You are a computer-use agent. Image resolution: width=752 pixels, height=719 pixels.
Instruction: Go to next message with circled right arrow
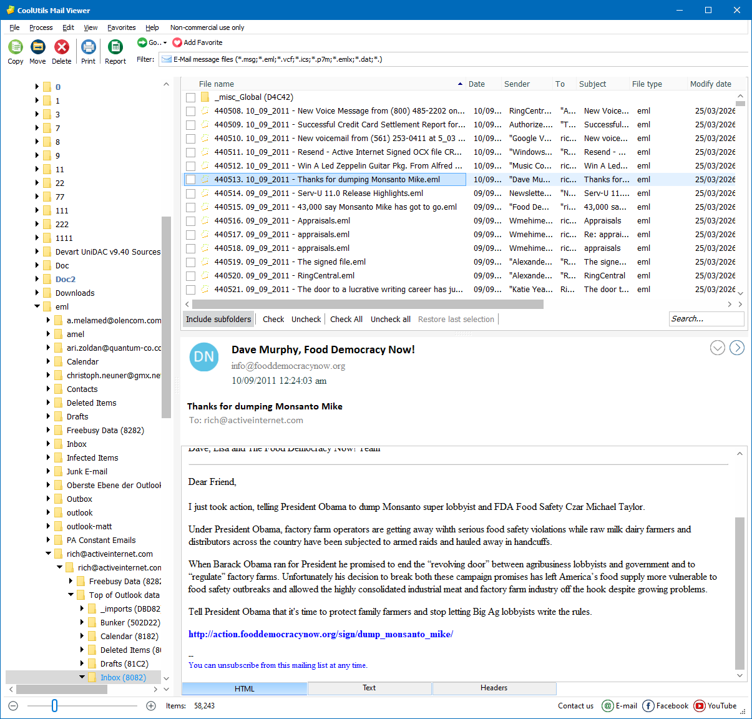pyautogui.click(x=737, y=348)
